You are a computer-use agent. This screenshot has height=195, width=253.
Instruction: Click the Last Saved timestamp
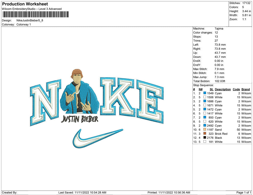point(82,192)
